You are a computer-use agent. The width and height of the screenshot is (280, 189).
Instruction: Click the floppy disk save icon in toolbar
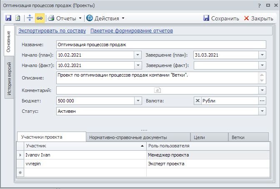pyautogui.click(x=8, y=18)
